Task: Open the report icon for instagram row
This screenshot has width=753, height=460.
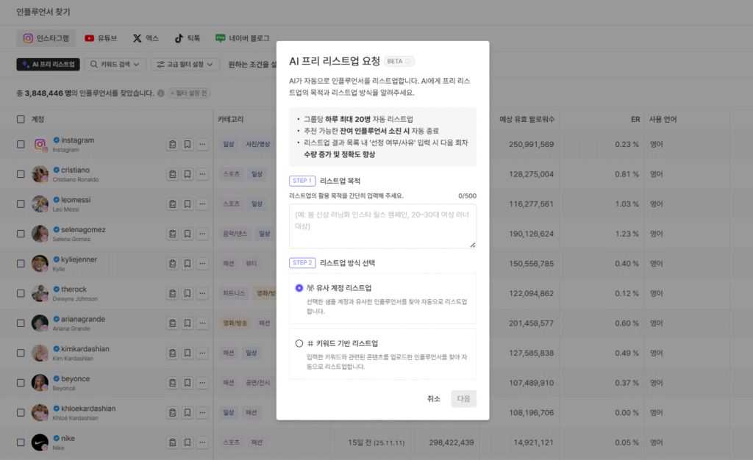Action: [x=172, y=144]
